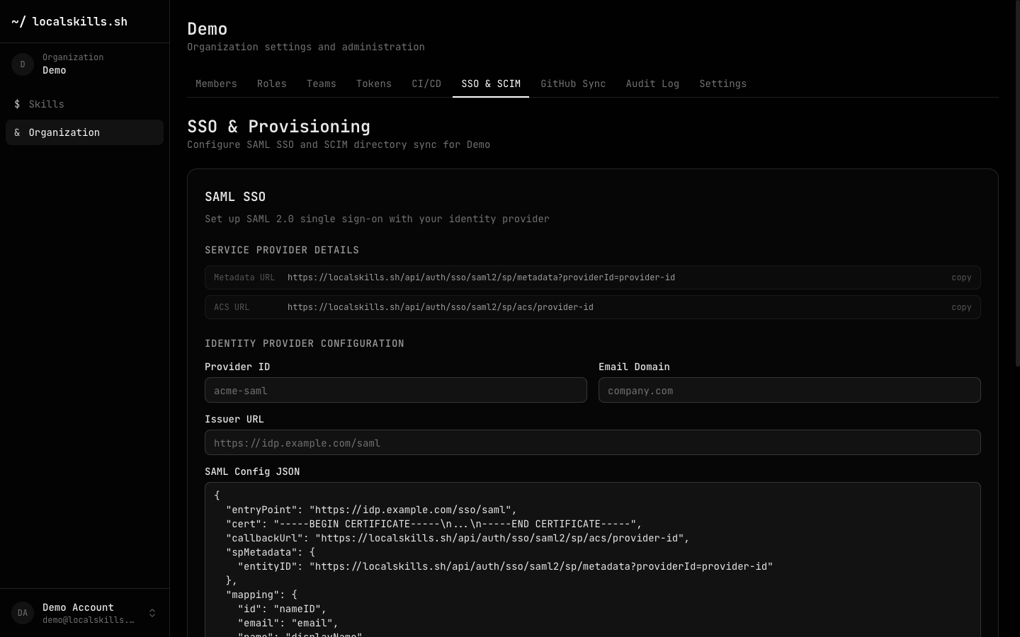
Task: Click the DA account avatar
Action: [23, 613]
